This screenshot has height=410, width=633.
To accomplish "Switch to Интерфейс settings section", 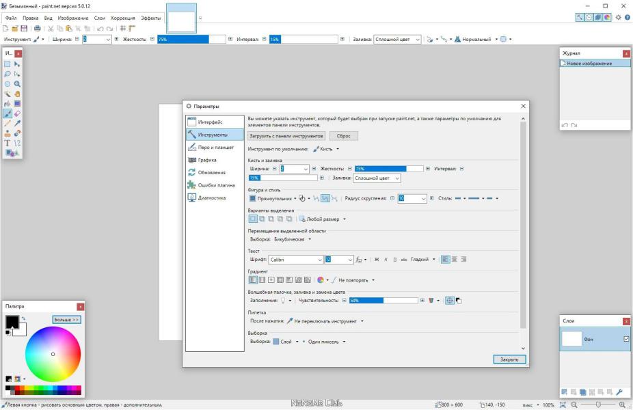I will (x=215, y=122).
